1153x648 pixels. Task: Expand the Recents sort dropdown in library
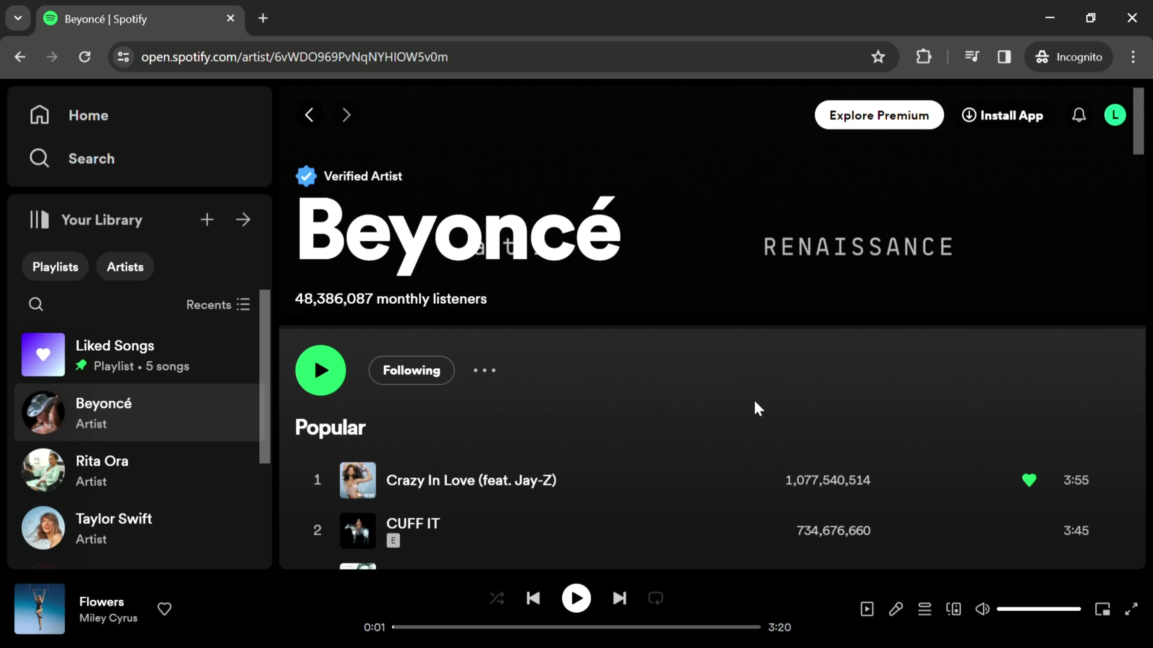tap(218, 304)
